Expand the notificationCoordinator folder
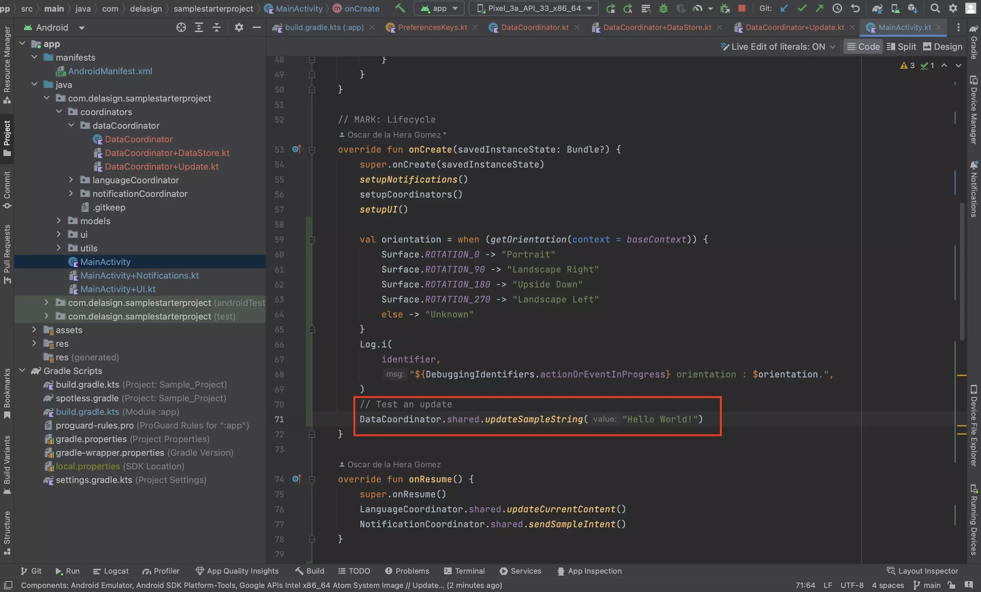 [x=71, y=193]
